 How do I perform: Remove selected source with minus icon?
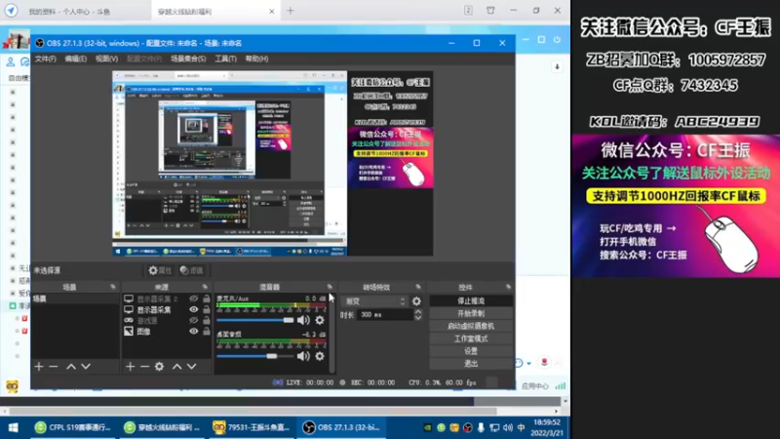coord(144,367)
